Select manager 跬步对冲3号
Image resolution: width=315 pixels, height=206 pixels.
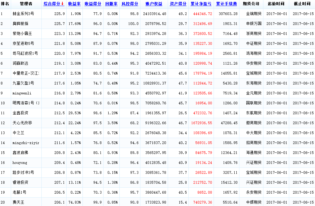pyautogui.click(x=23, y=172)
